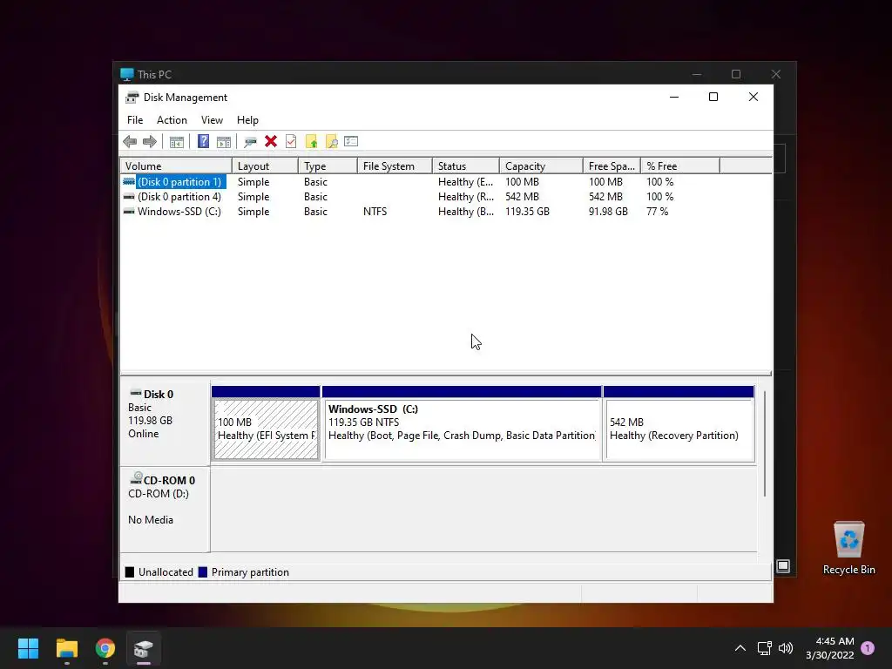Click the Properties checkmark document icon
Screen dimensions: 892x669
pyautogui.click(x=291, y=141)
